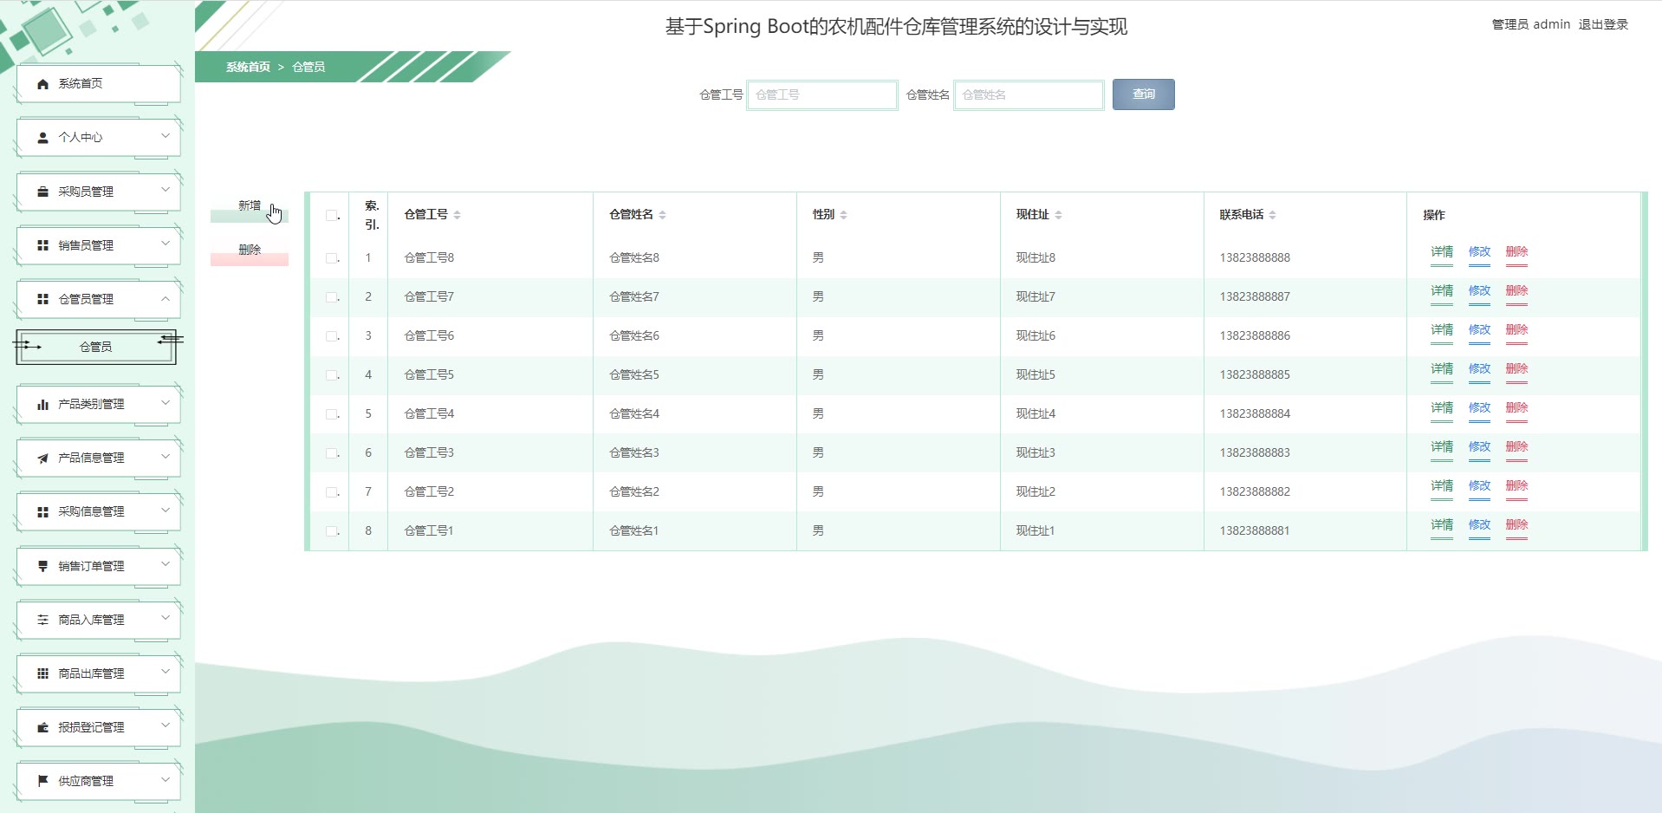The image size is (1662, 813).
Task: Sort by 仓管工号 column arrows
Action: [457, 215]
